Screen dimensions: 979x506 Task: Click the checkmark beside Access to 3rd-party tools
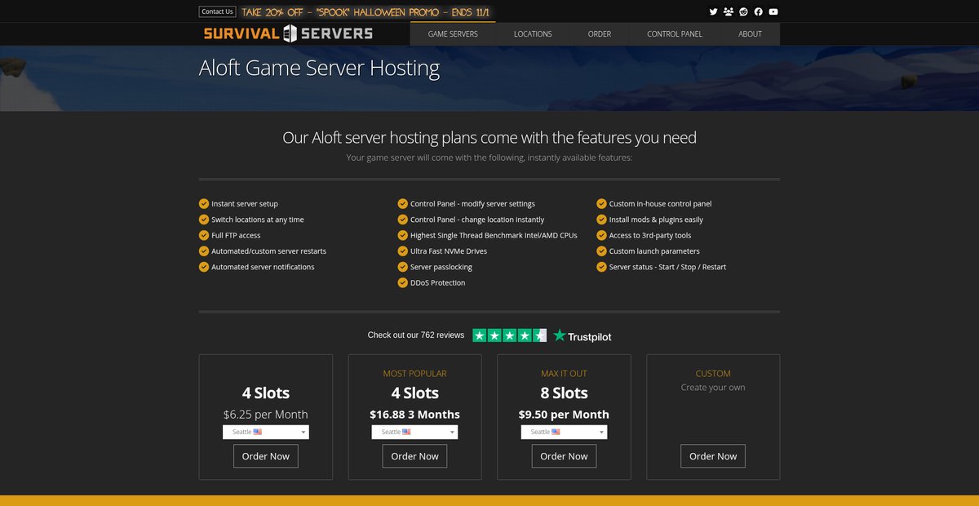(x=602, y=235)
